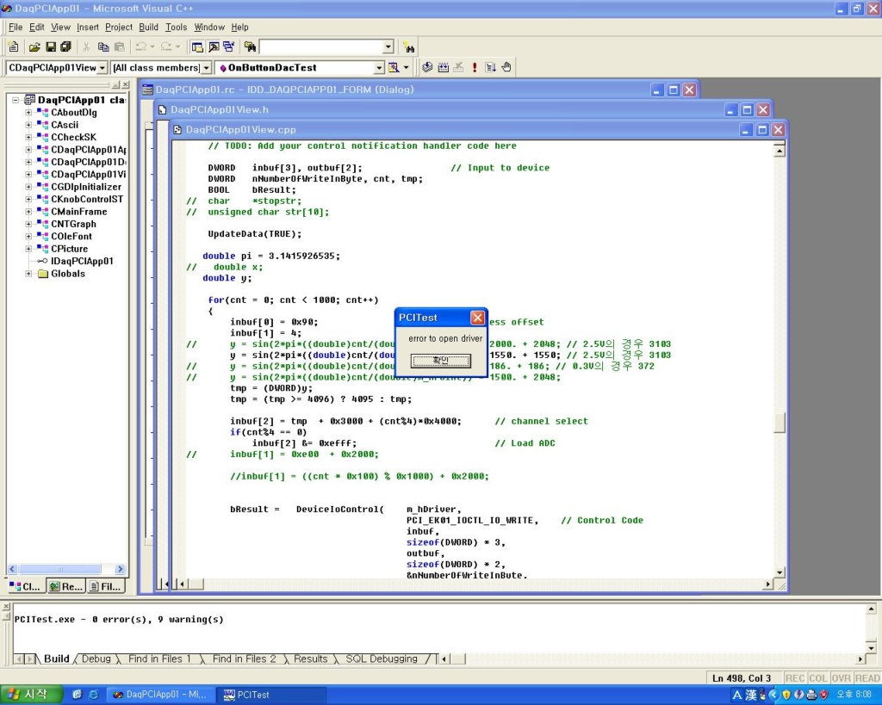This screenshot has height=705, width=882.
Task: Toggle breakpoint with the hand icon
Action: point(506,67)
